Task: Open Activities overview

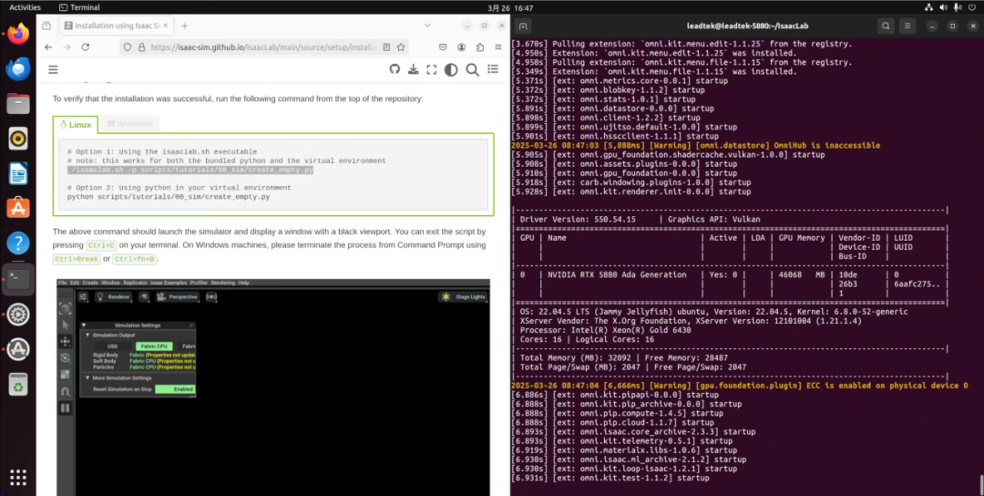Action: click(x=26, y=7)
